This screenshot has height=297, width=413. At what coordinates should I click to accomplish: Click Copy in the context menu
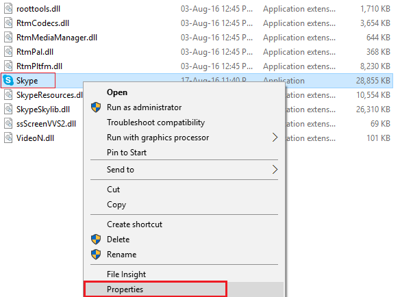click(x=116, y=205)
